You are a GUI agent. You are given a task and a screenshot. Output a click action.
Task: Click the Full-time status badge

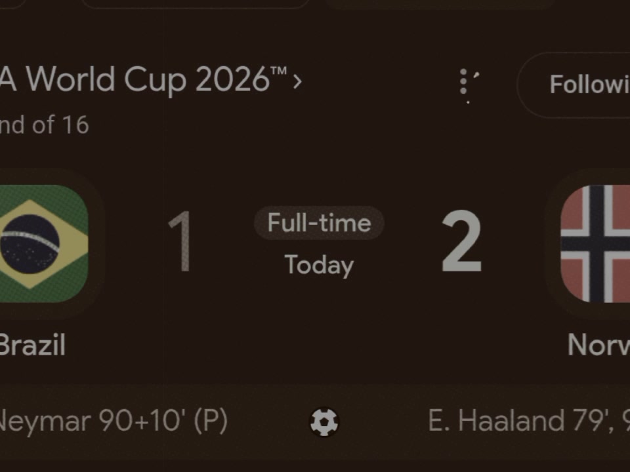(x=319, y=223)
